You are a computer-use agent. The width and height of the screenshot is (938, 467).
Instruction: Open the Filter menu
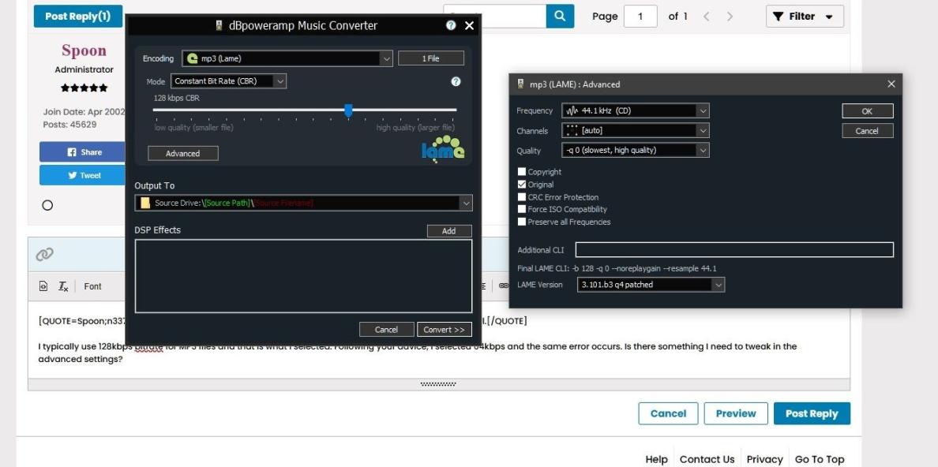coord(804,17)
